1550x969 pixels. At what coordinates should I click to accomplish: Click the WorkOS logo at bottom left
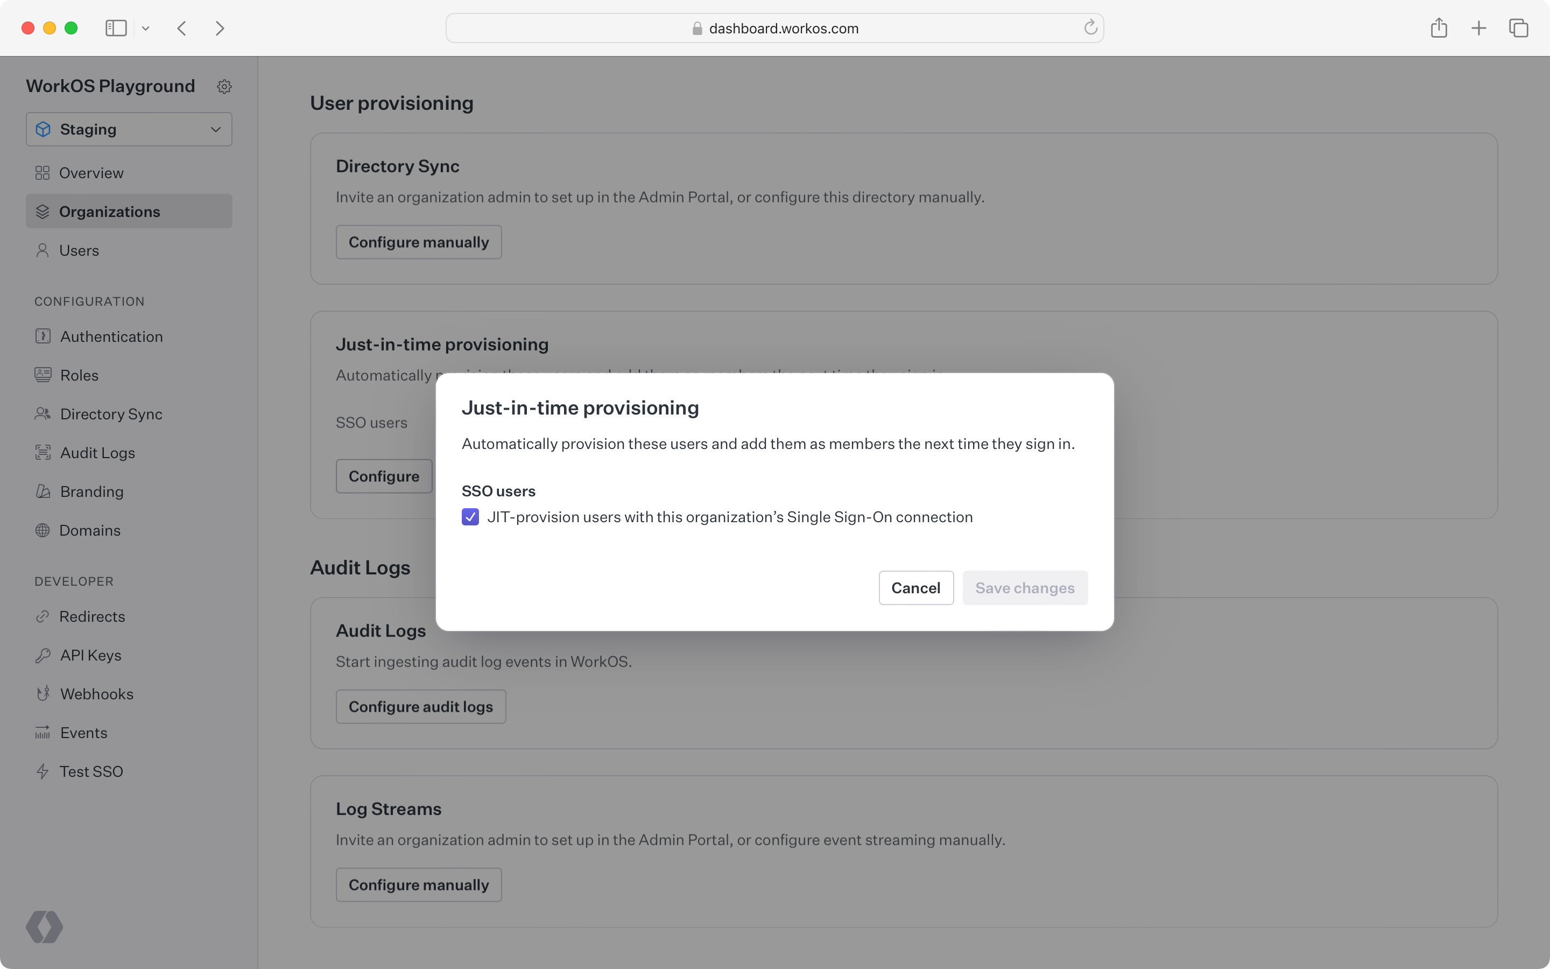coord(44,926)
